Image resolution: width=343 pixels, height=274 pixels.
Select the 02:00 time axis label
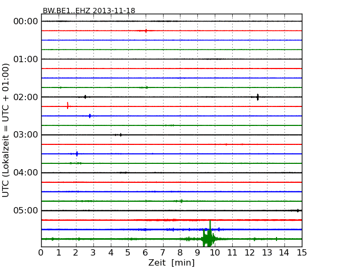click(x=26, y=97)
